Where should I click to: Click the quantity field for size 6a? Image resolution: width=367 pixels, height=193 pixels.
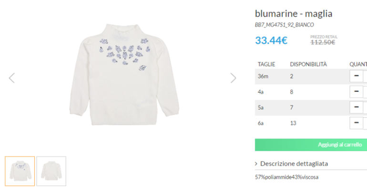point(365,123)
